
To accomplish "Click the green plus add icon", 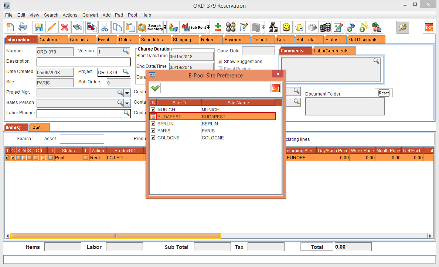I will (218, 27).
